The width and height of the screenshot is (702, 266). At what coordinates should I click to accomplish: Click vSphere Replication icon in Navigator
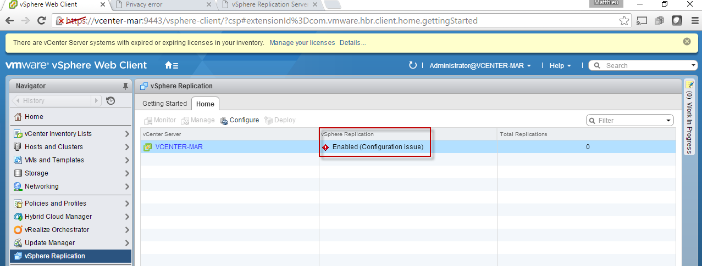tap(18, 256)
